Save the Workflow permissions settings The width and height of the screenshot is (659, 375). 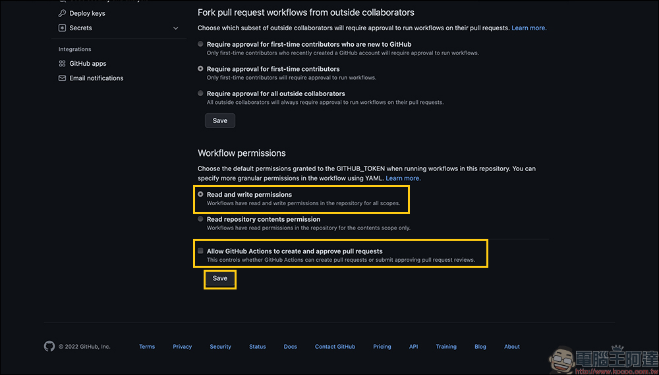click(x=220, y=279)
